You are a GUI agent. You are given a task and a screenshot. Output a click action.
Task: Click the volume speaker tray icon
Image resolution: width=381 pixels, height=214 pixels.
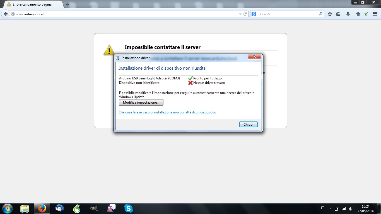[x=350, y=209]
